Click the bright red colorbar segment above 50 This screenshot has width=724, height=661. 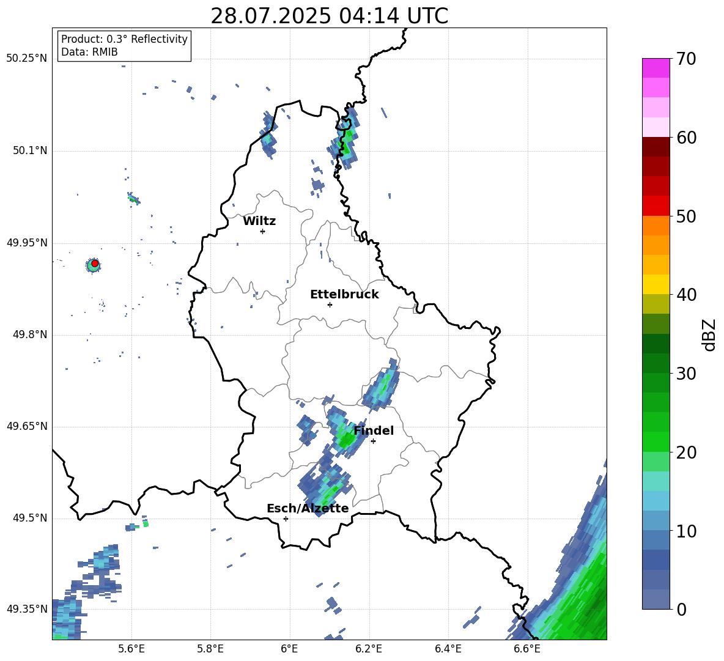(x=656, y=205)
